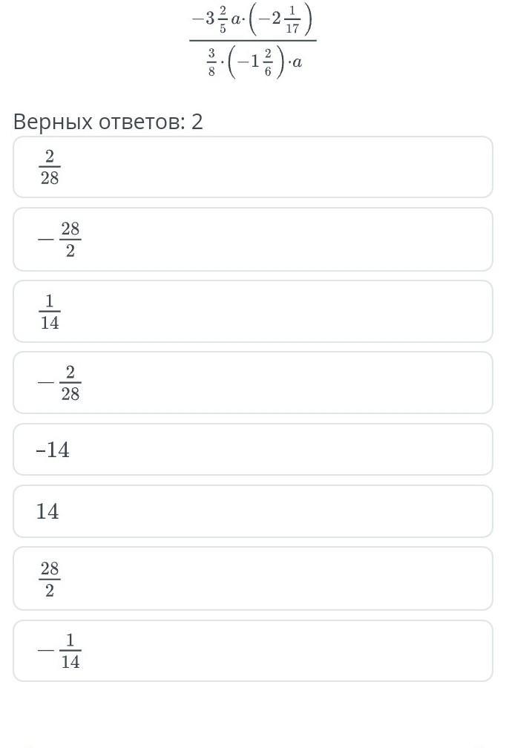
Task: Choose the answer option 1/14
Action: (252, 312)
